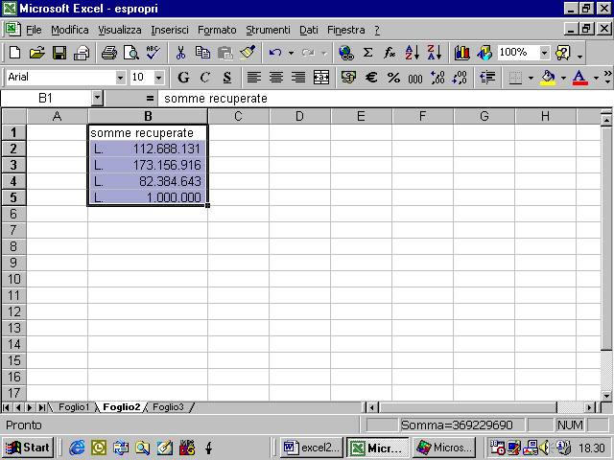Toggle underline with the S button
Screen dimensions: 614x460
226,77
